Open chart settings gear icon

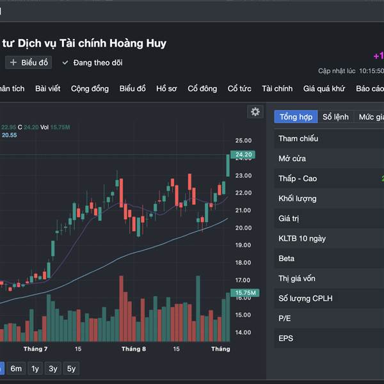click(255, 112)
